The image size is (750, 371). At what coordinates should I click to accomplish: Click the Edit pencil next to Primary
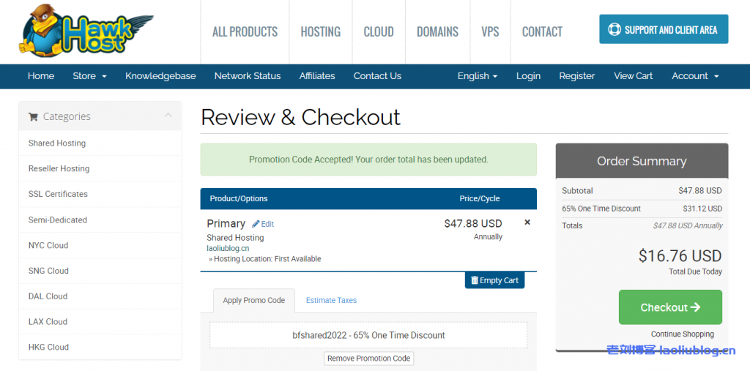coord(263,224)
